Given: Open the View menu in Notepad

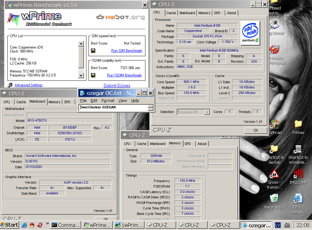Looking at the screenshot, I should coord(123,101).
